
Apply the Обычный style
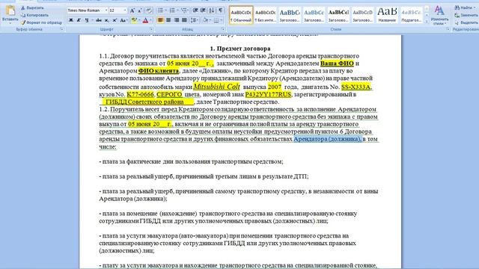pyautogui.click(x=241, y=15)
